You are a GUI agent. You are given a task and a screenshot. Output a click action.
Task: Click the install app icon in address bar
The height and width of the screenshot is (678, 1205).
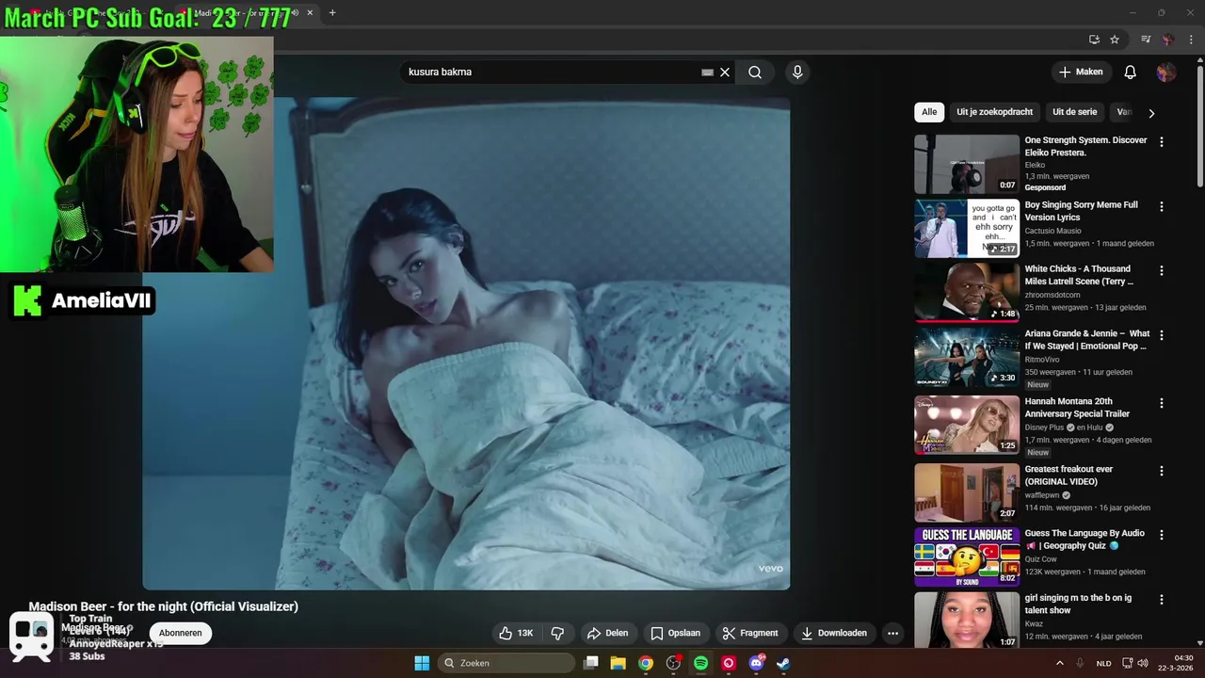(x=1094, y=40)
